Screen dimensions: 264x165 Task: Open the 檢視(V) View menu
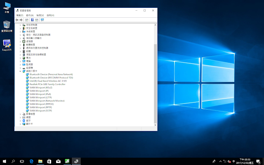coord(40,15)
